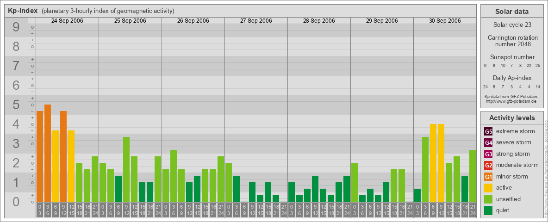Click the G5 extreme storm badge

click(x=488, y=132)
